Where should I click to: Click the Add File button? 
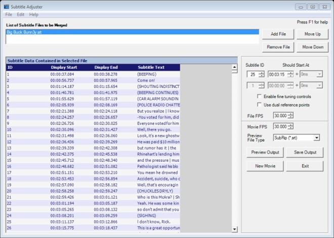click(x=278, y=34)
